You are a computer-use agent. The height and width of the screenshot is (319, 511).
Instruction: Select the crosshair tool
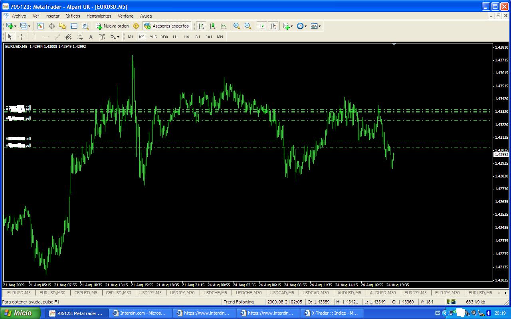pyautogui.click(x=21, y=37)
